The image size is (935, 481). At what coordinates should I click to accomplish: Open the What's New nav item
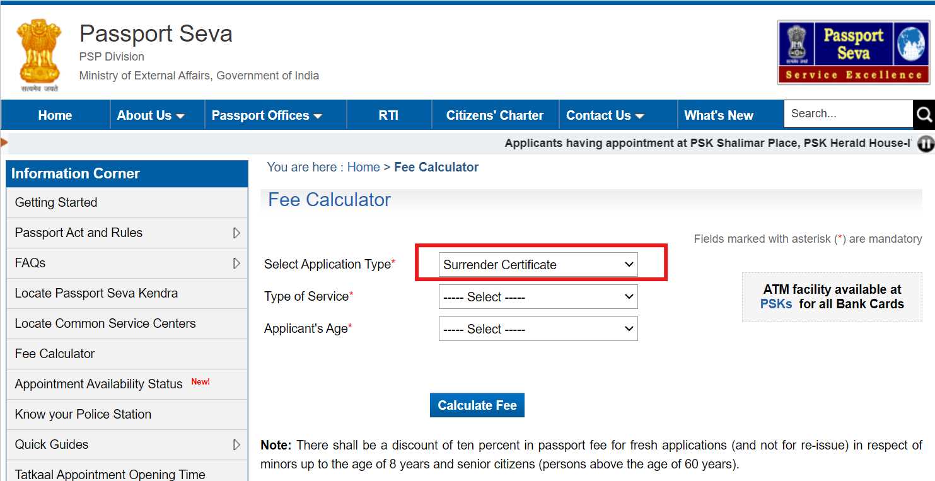(x=719, y=115)
